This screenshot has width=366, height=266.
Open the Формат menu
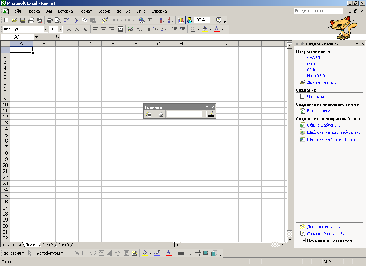(x=85, y=11)
